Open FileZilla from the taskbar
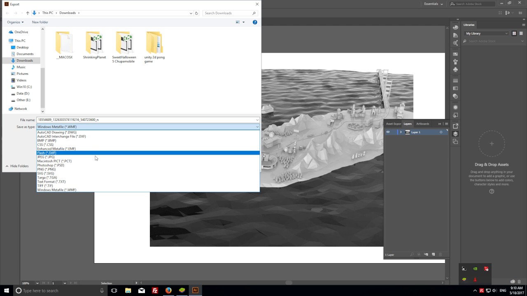The height and width of the screenshot is (296, 527). point(155,290)
